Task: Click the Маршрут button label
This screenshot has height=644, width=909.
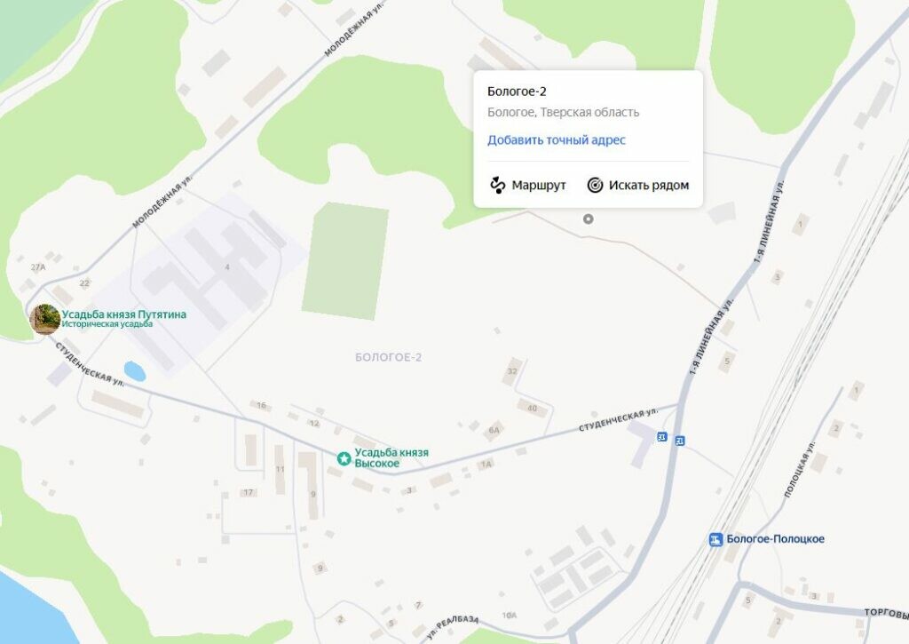Action: (539, 185)
